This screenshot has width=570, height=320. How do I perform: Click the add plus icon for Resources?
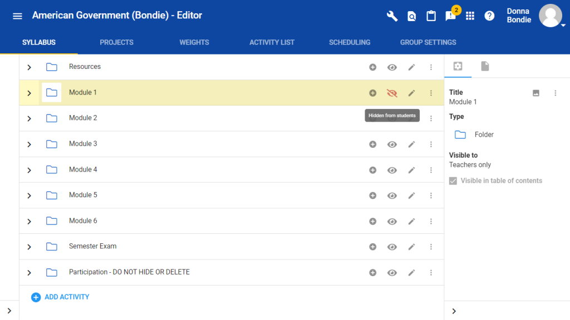pos(373,67)
